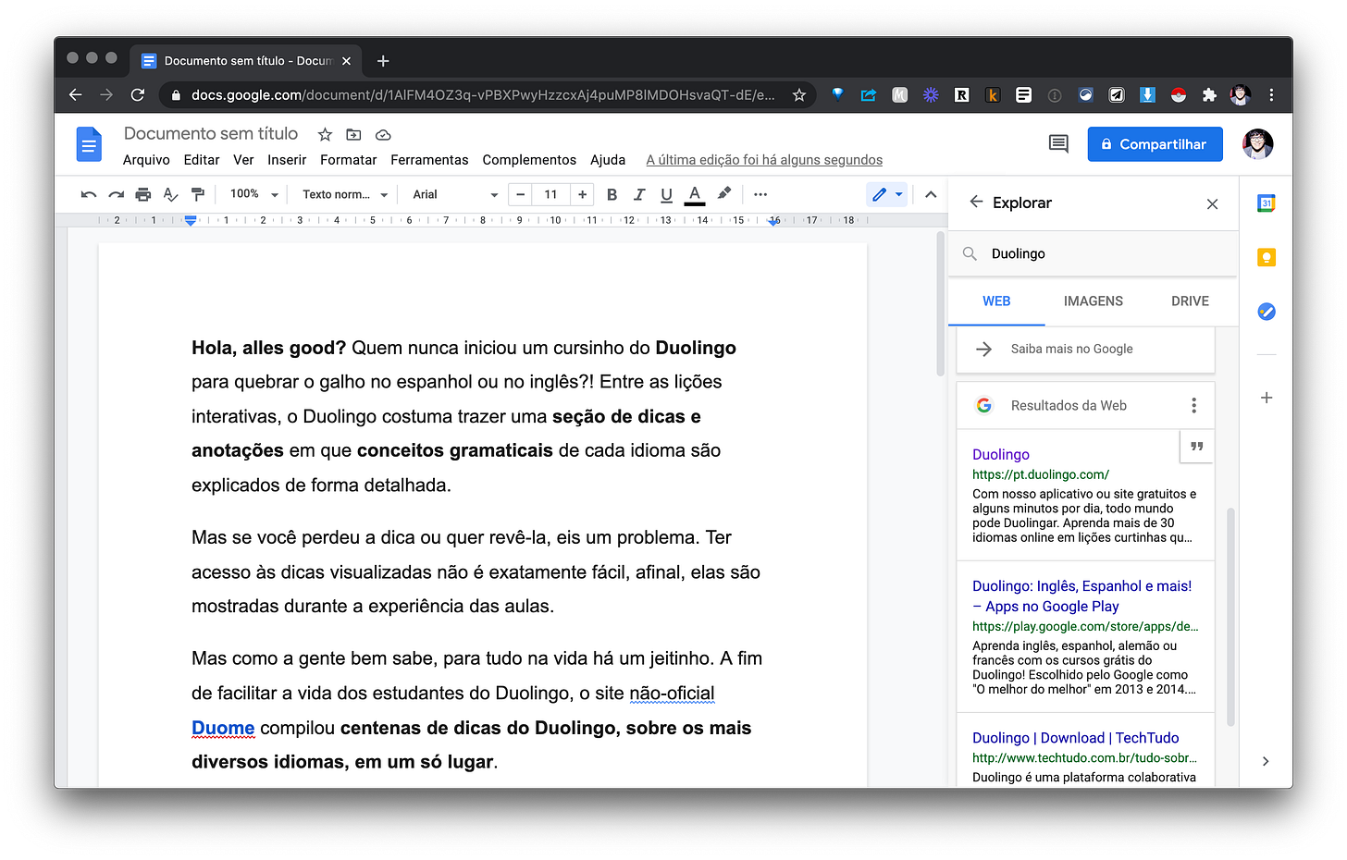
Task: Bookmark this page with star icon
Action: coord(799,94)
